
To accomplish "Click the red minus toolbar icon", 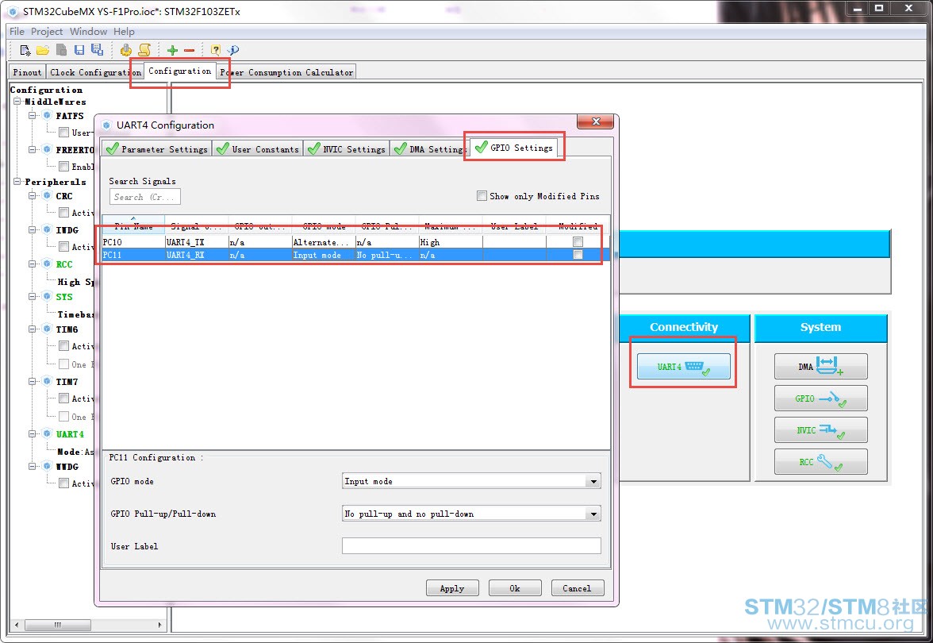I will click(x=189, y=50).
